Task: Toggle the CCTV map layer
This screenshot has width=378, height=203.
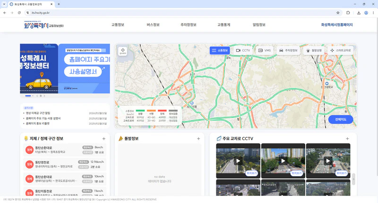Action: coord(243,51)
